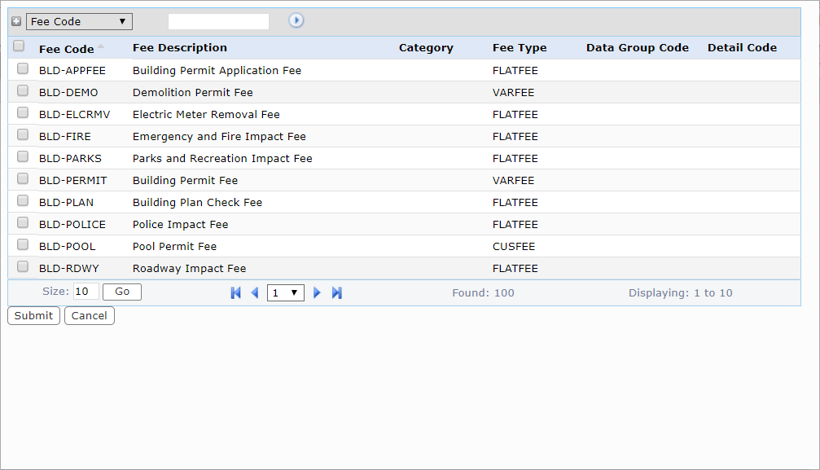Click the sort arrow on Fee Code column
Viewport: 820px width, 470px height.
point(101,46)
